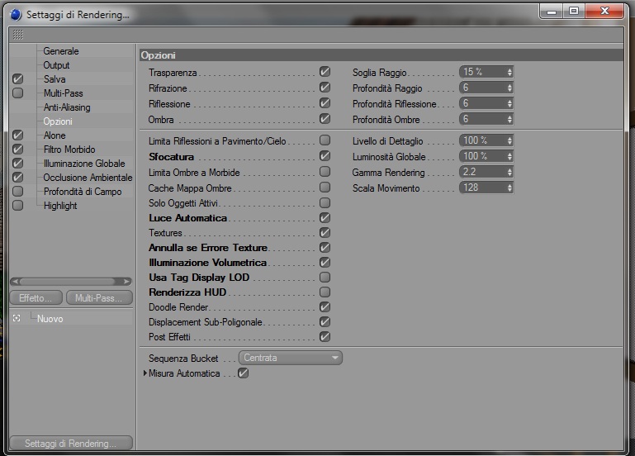
Task: Click left arrow of sidebar horizontal scrollbar
Action: click(16, 281)
